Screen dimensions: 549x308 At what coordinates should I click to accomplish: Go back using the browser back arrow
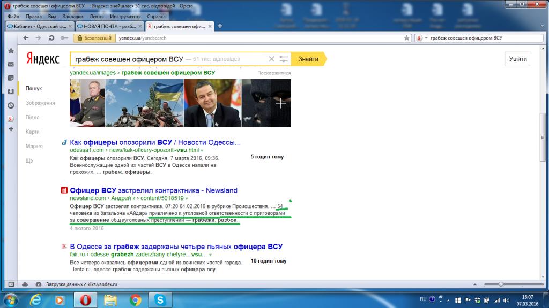[26, 38]
